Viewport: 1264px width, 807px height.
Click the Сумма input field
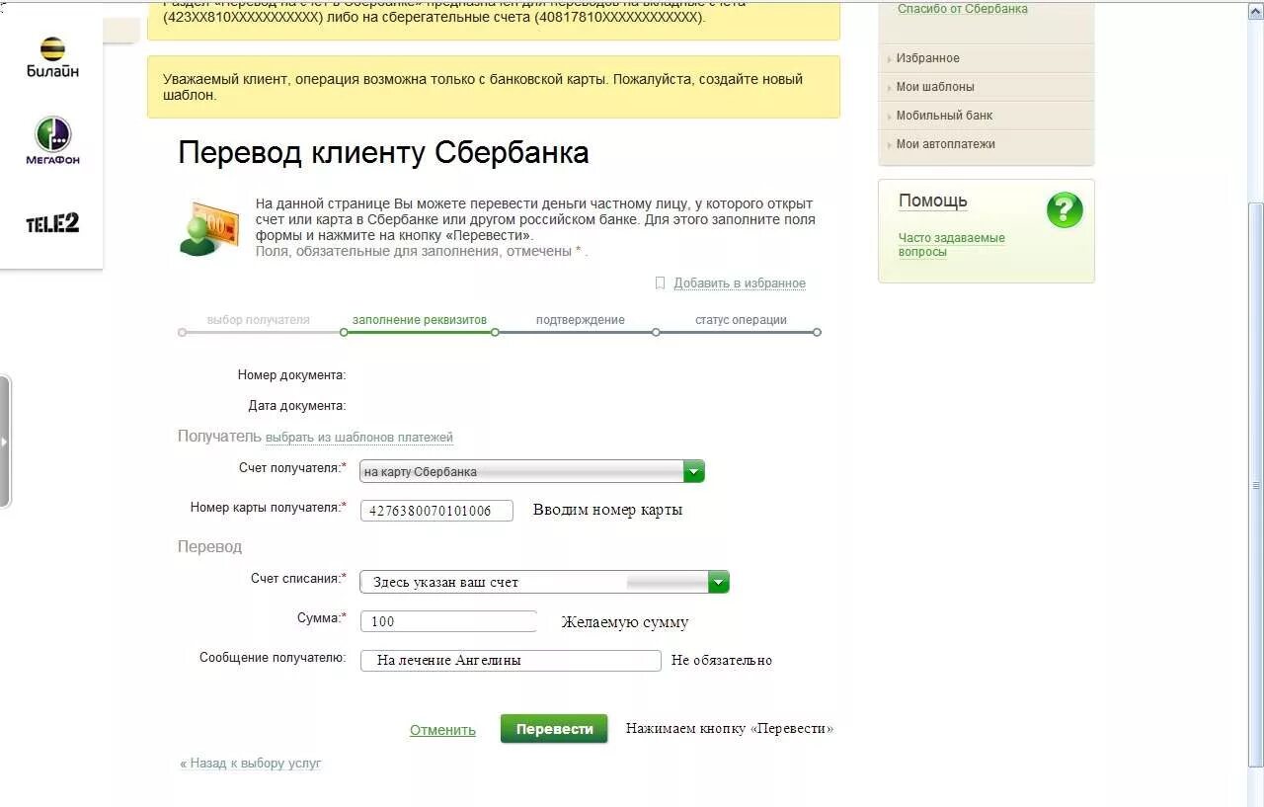coord(448,621)
